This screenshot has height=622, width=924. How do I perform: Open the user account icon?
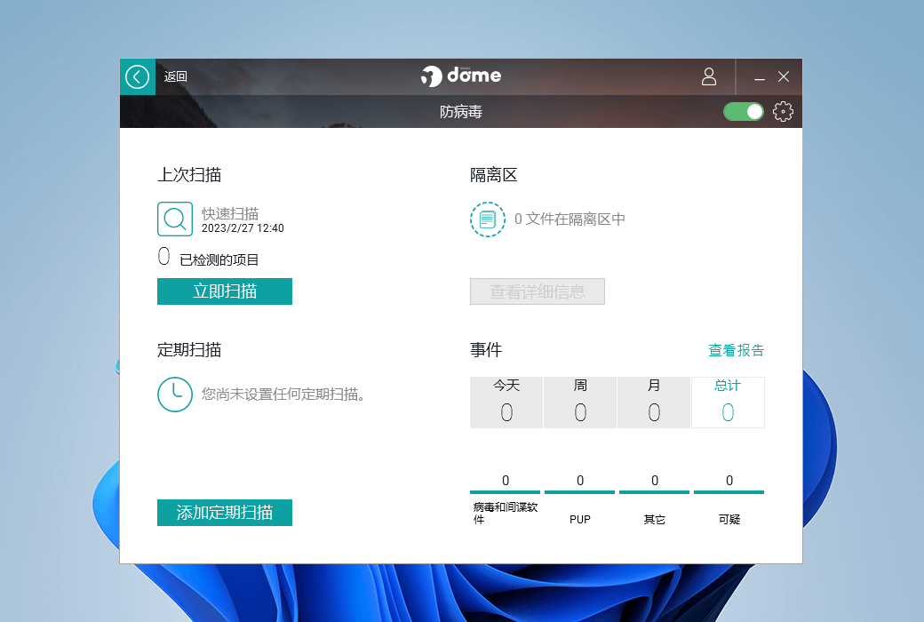pyautogui.click(x=708, y=76)
